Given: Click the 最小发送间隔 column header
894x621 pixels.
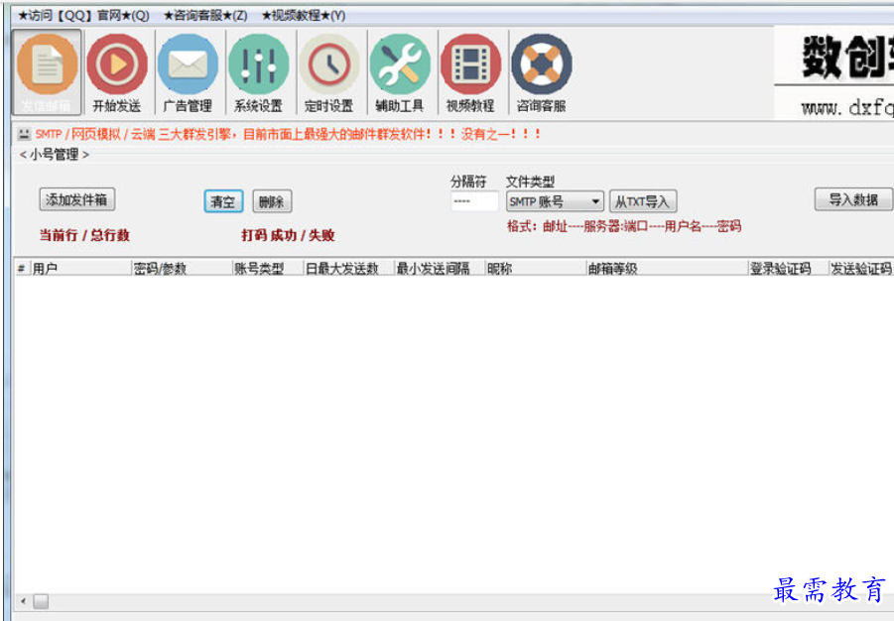Looking at the screenshot, I should click(440, 268).
